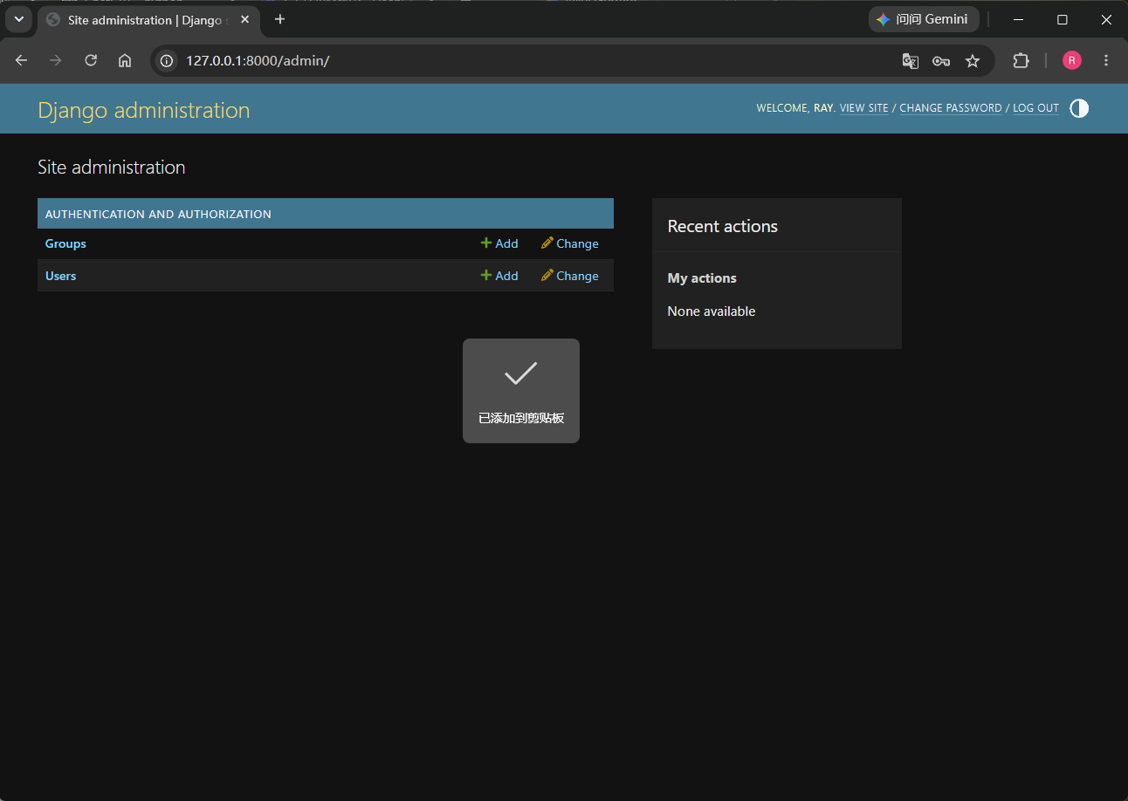Open the Change link for Groups
This screenshot has width=1128, height=801.
tap(570, 243)
